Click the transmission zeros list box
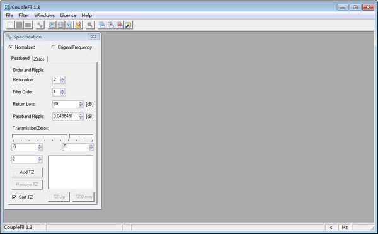Viewport: 378px width, 234px height. (71, 172)
